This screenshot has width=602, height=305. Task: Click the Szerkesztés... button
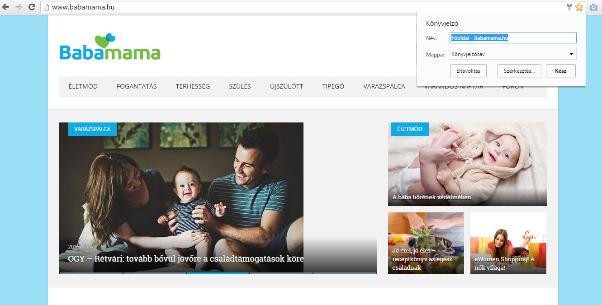pos(519,71)
